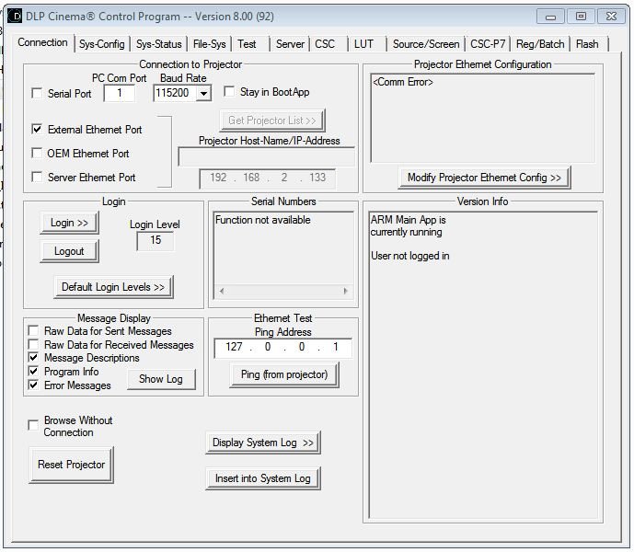Go to the Reg/Batch tab
This screenshot has width=634, height=552.
[540, 43]
